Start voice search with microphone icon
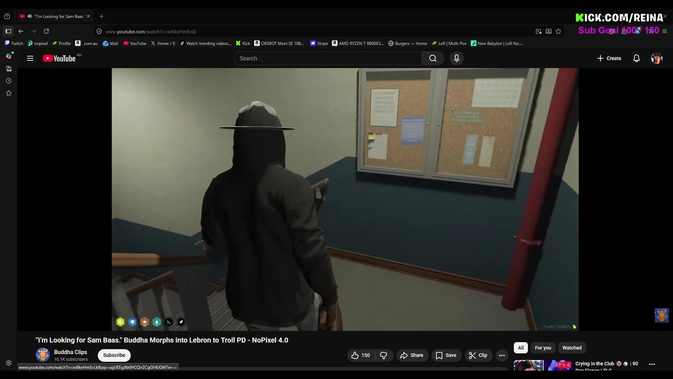673x379 pixels. pyautogui.click(x=456, y=58)
